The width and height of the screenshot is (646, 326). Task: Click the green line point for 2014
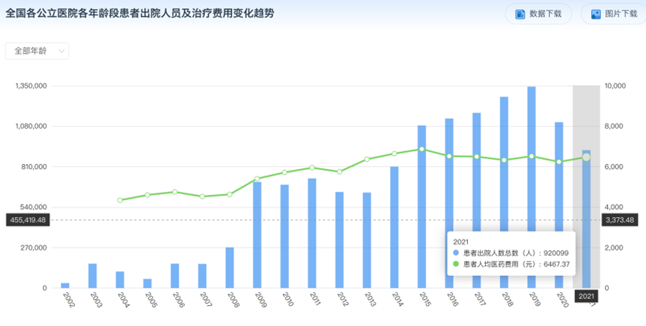tap(394, 154)
